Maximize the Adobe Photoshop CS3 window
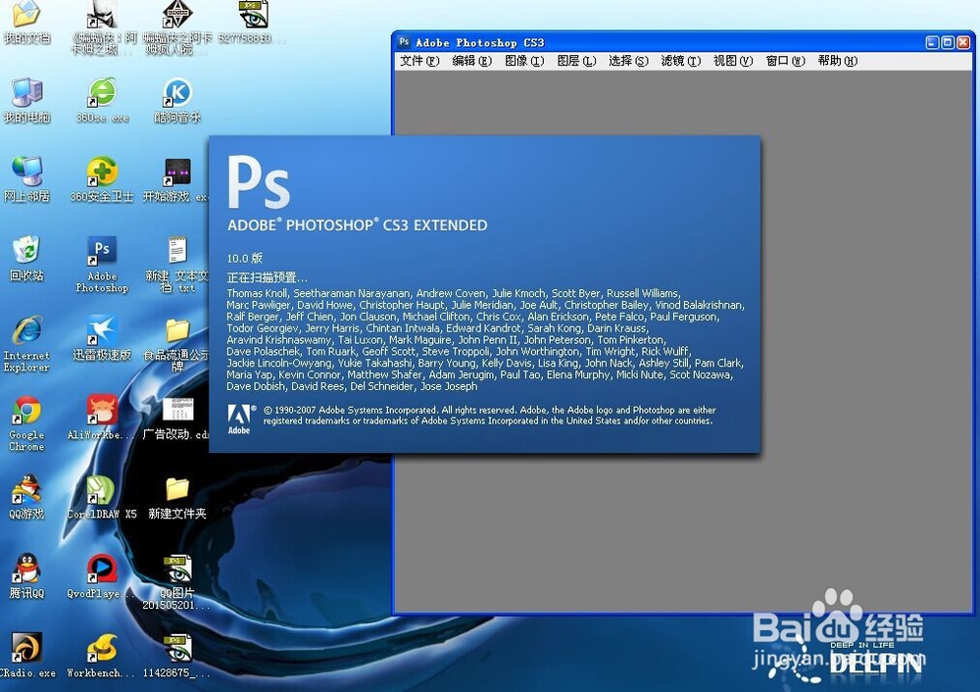 click(948, 42)
